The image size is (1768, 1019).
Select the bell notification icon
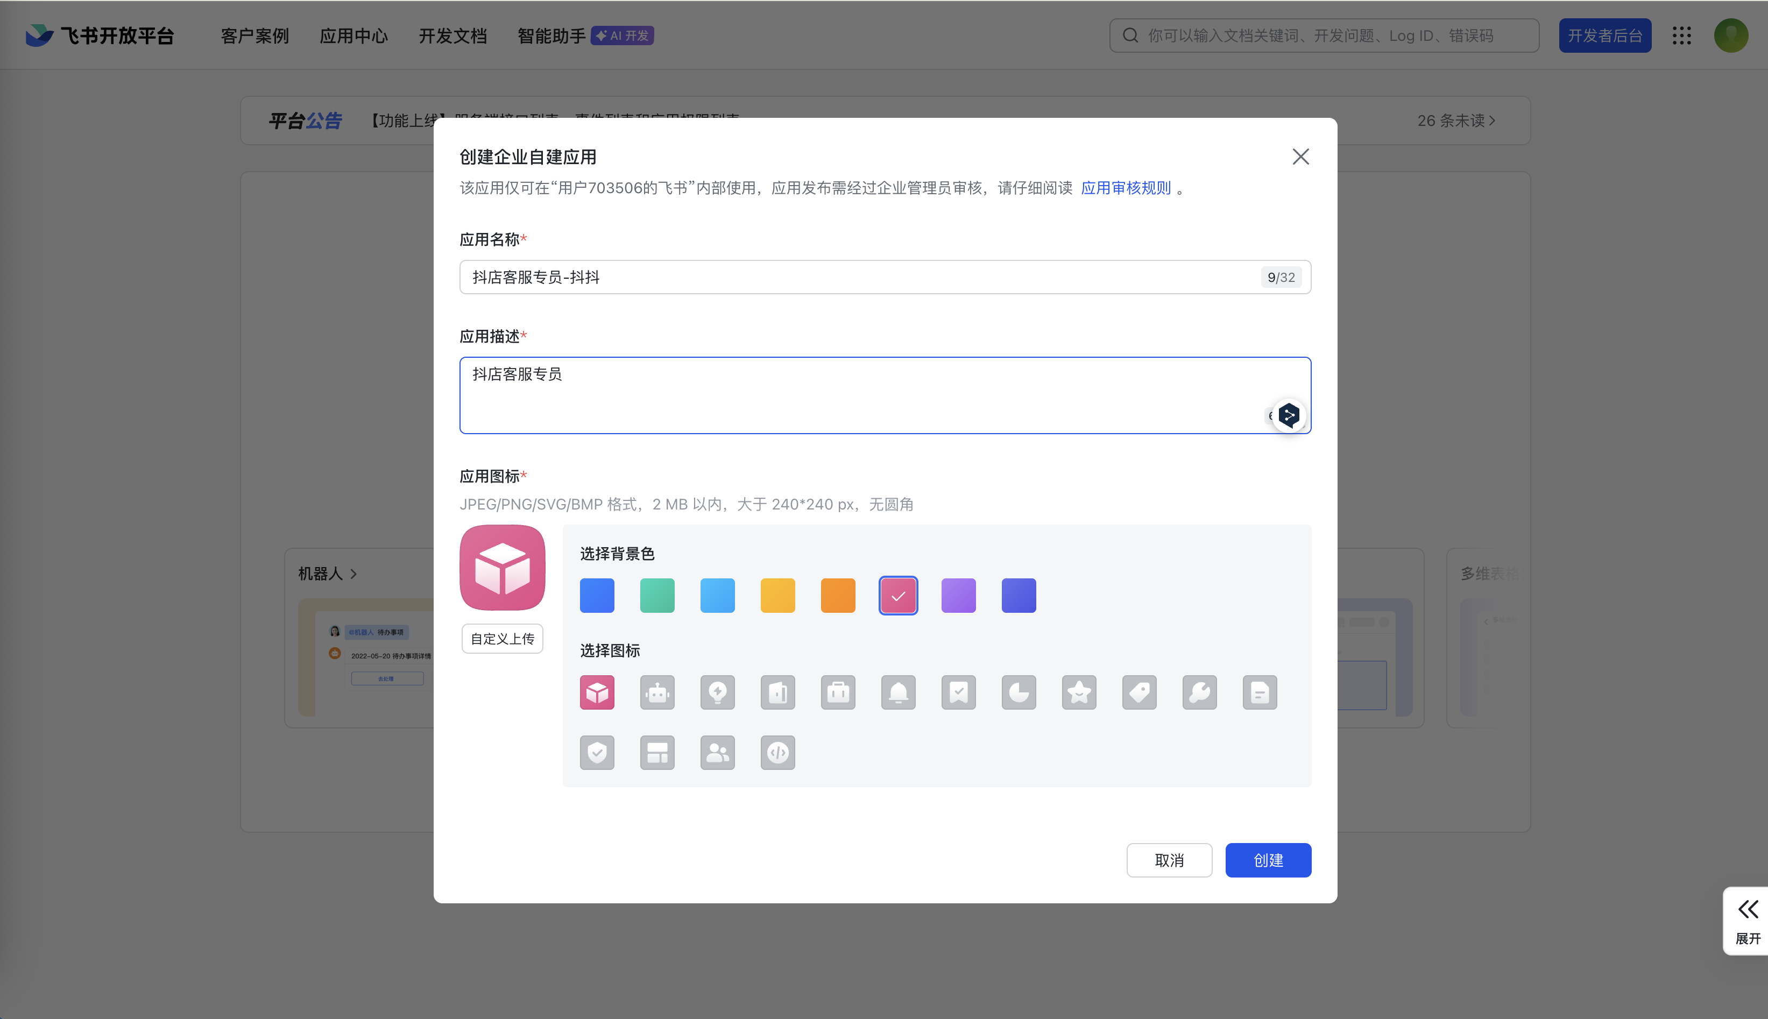pyautogui.click(x=898, y=692)
